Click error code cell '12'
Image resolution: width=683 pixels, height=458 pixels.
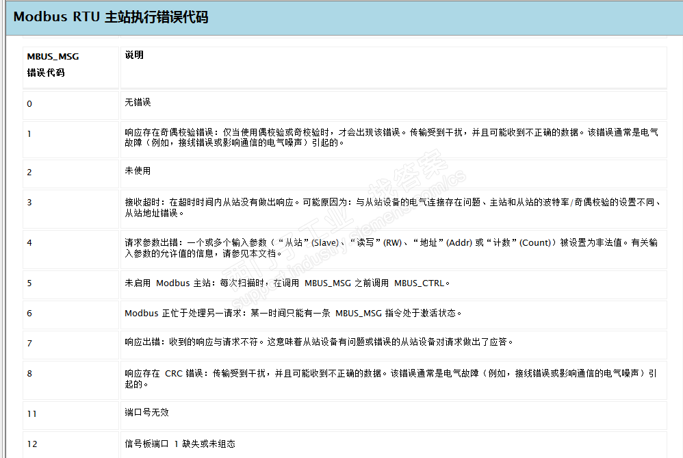pyautogui.click(x=71, y=444)
